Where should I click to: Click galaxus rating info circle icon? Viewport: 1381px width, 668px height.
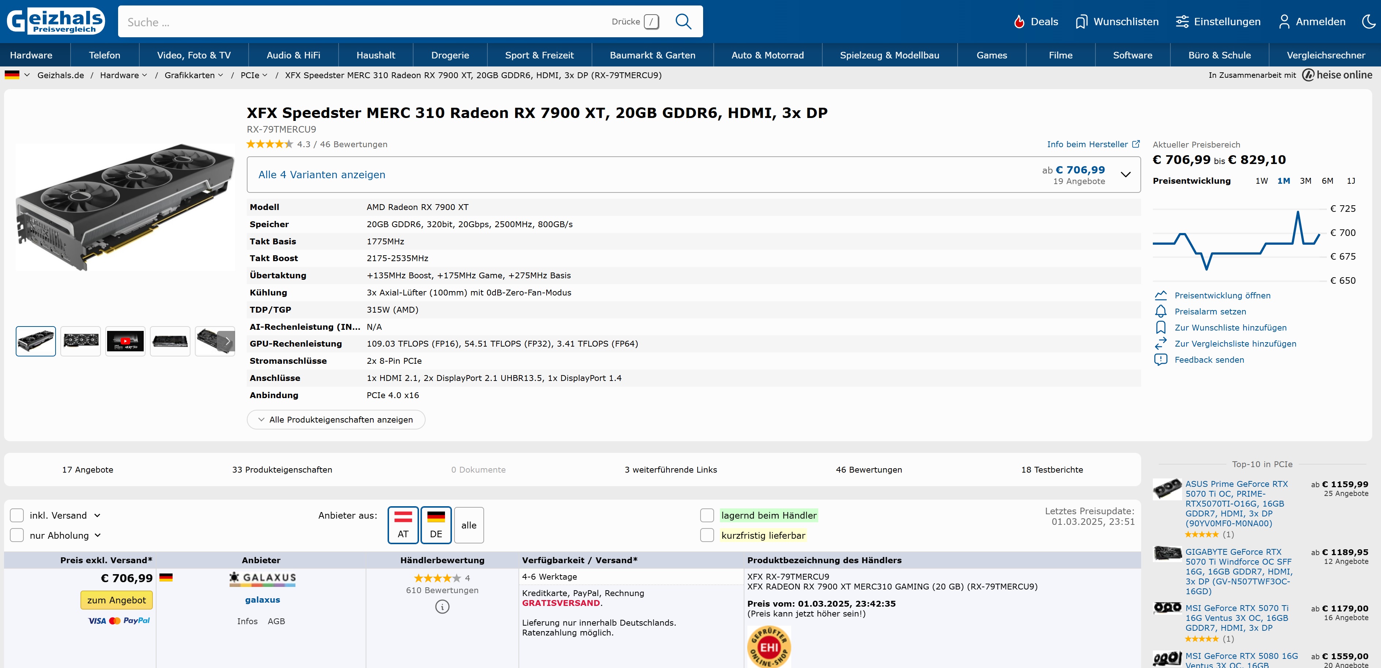point(442,606)
